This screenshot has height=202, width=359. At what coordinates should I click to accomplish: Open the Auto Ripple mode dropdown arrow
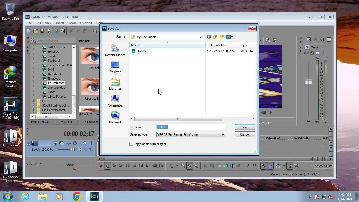tap(284, 166)
